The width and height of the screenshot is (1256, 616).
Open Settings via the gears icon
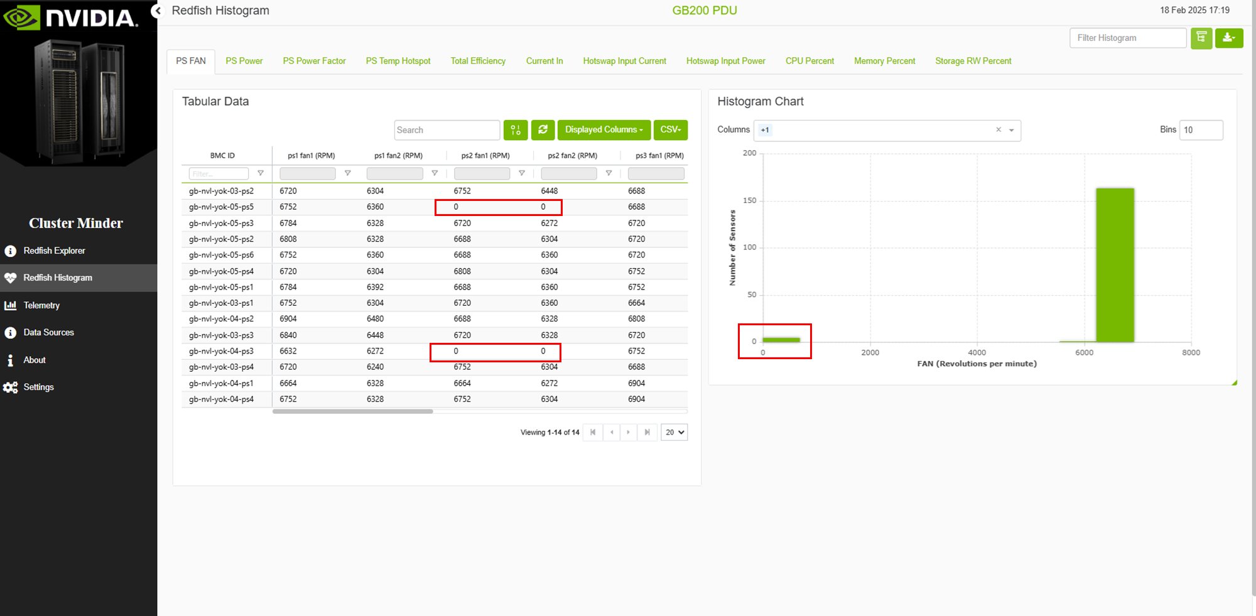coord(11,387)
